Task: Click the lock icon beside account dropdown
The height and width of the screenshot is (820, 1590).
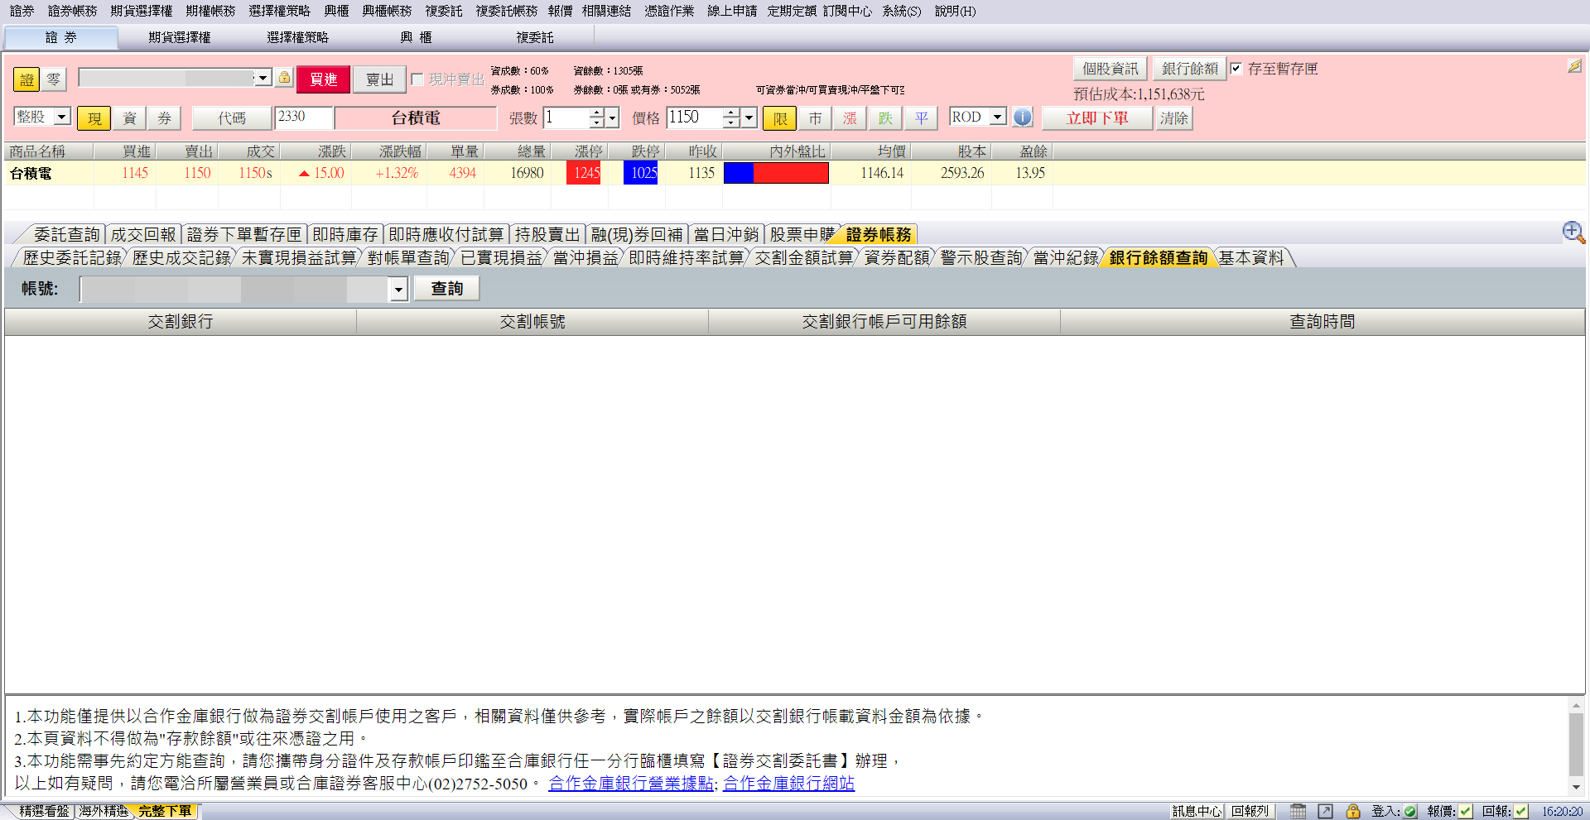Action: coord(284,78)
